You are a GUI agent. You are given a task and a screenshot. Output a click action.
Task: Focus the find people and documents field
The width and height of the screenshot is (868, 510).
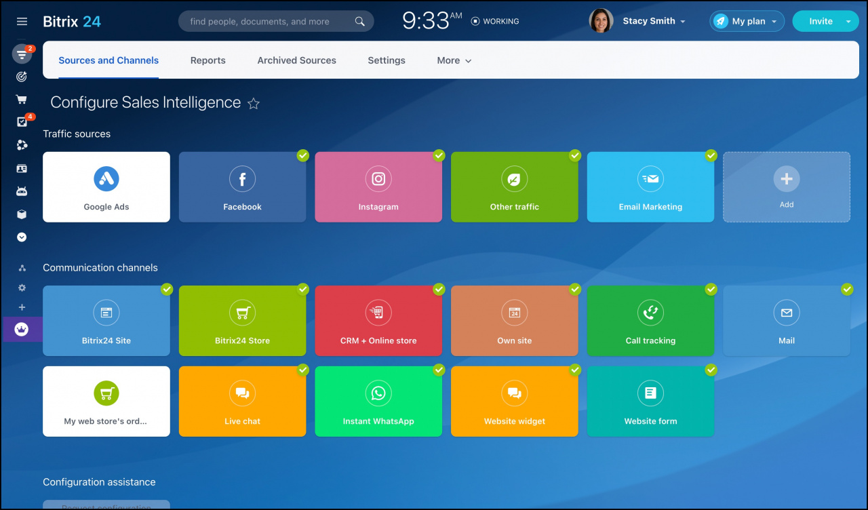coord(276,22)
